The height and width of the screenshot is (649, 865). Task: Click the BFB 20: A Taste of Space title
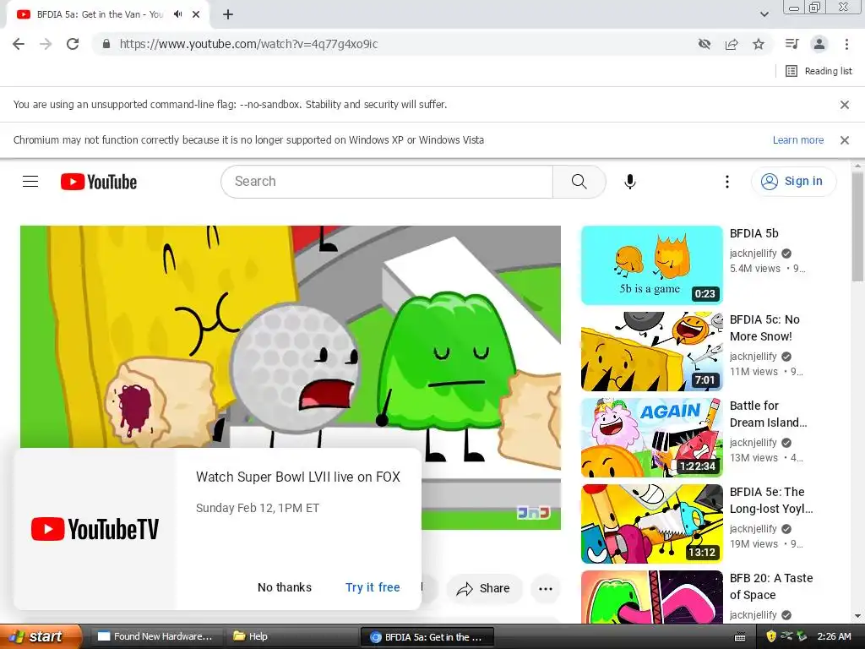(x=771, y=586)
